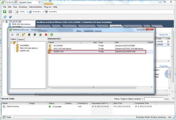Click the upload files icon in Datastore Browser
Viewport: 176px width, 120px height.
coord(29,35)
